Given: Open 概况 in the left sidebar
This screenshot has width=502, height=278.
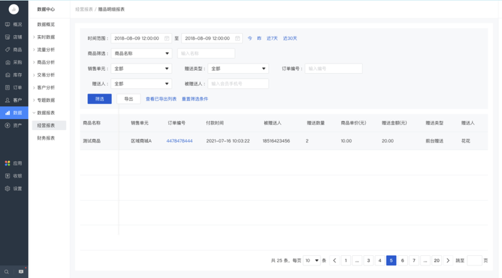Looking at the screenshot, I should coord(14,24).
